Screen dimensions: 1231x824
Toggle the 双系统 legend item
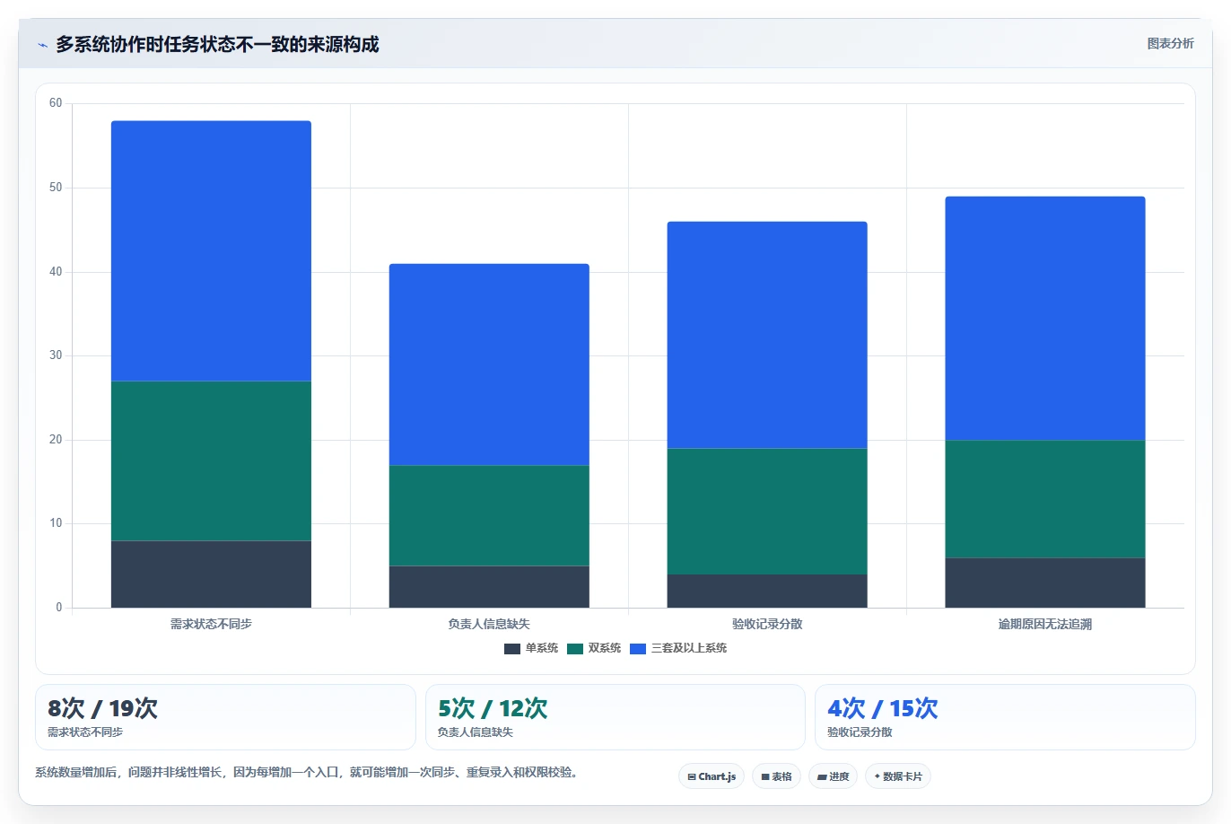click(594, 648)
